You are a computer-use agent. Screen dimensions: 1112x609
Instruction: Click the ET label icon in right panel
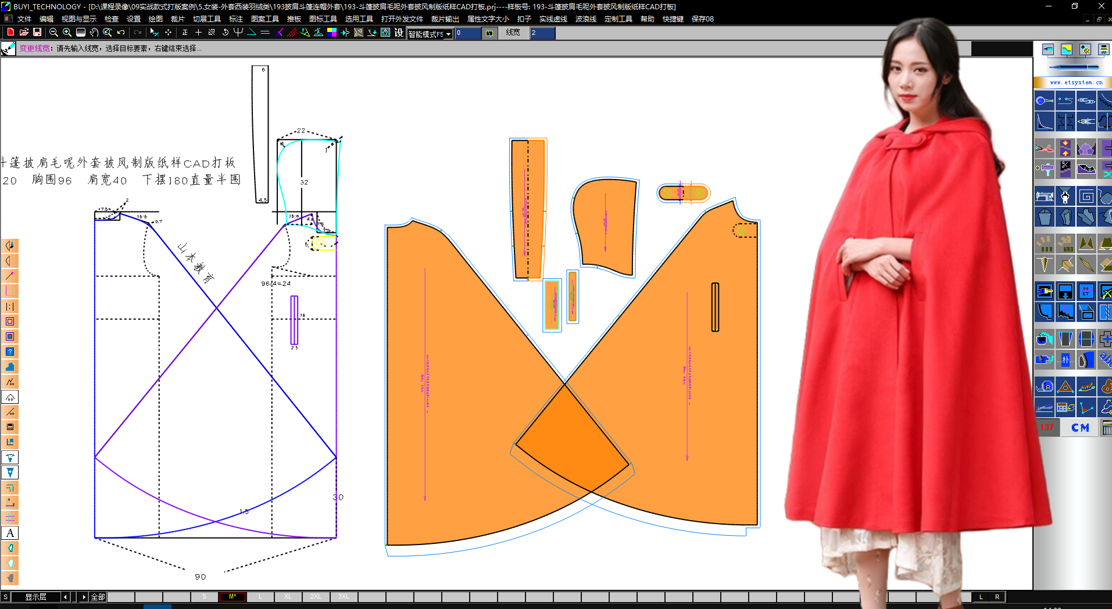(1086, 291)
